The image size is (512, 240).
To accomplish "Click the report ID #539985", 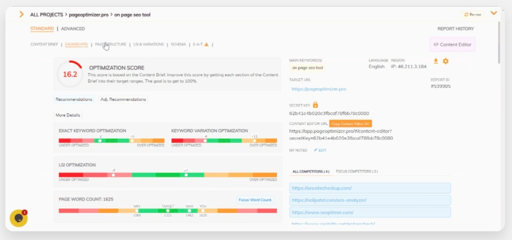I will click(441, 86).
